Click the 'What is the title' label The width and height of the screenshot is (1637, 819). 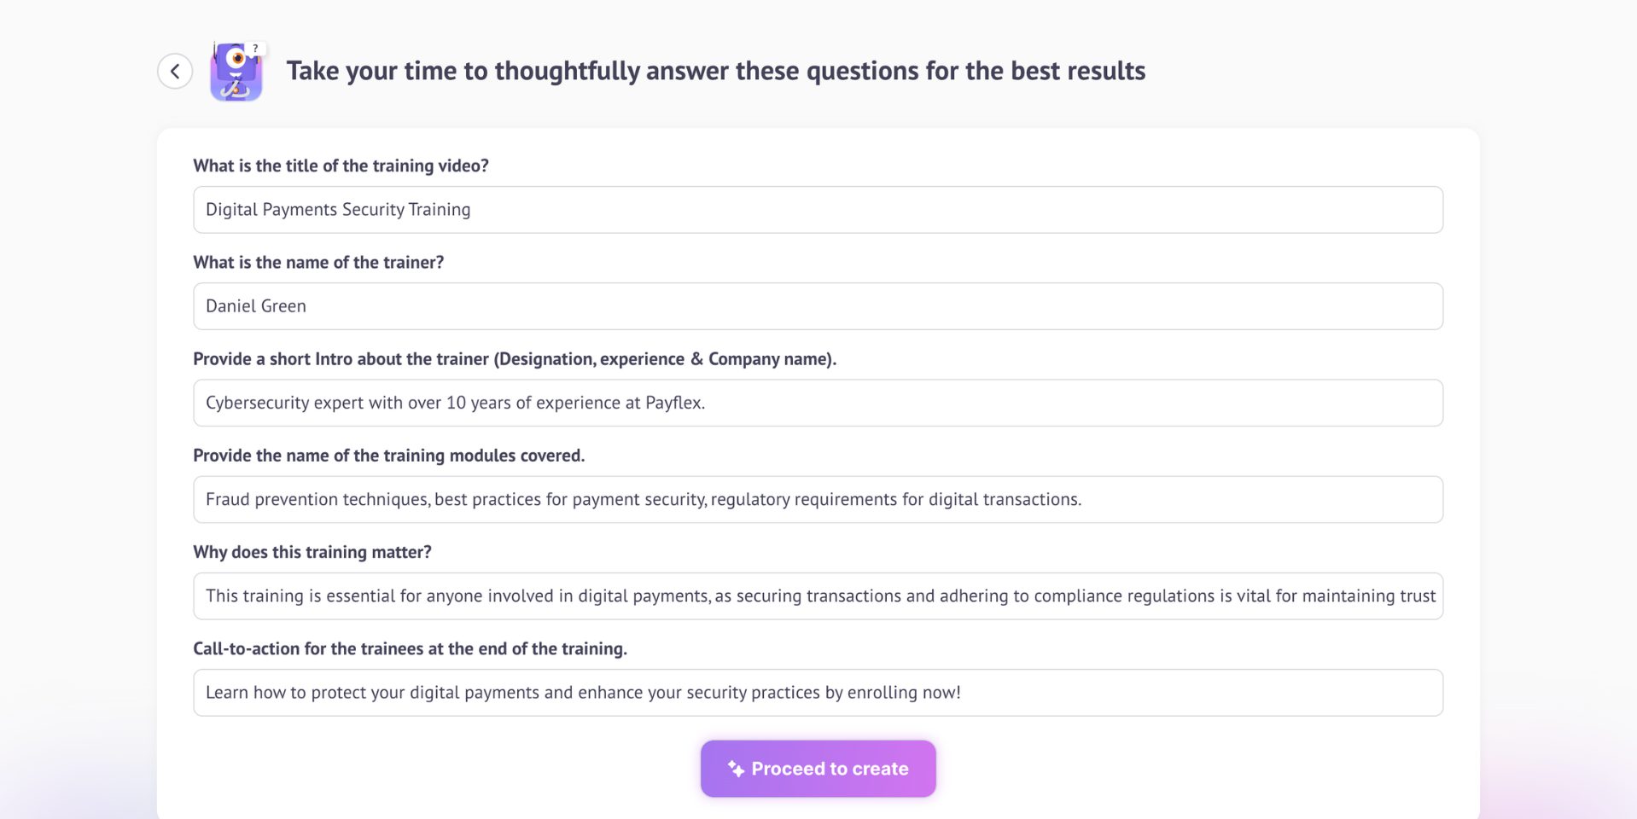click(341, 166)
